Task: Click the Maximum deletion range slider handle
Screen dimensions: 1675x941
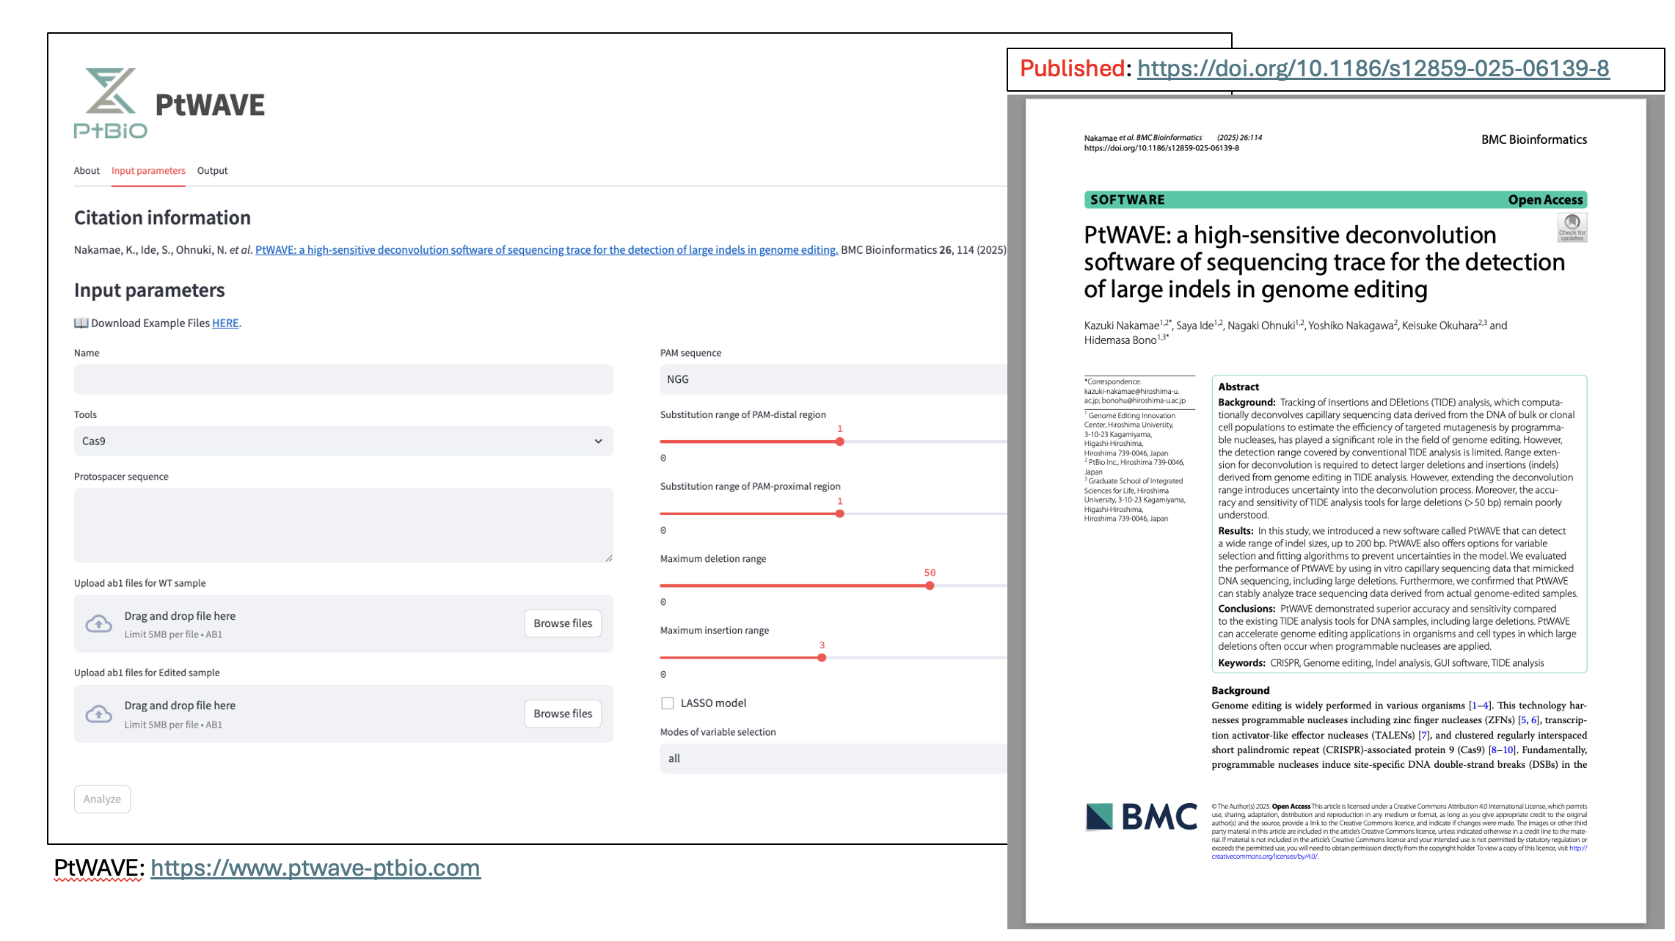Action: click(x=930, y=585)
